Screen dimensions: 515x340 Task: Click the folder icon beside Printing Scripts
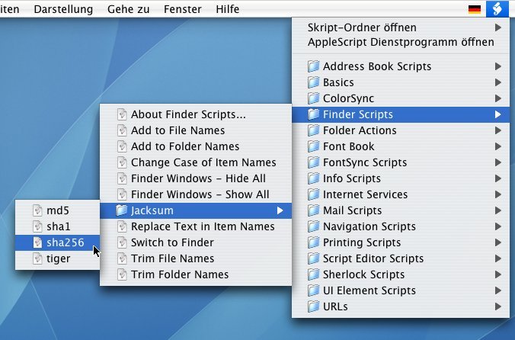(313, 242)
